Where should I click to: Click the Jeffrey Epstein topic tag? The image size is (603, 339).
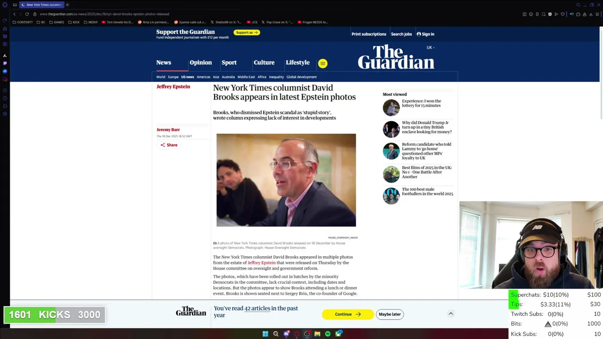pos(173,87)
